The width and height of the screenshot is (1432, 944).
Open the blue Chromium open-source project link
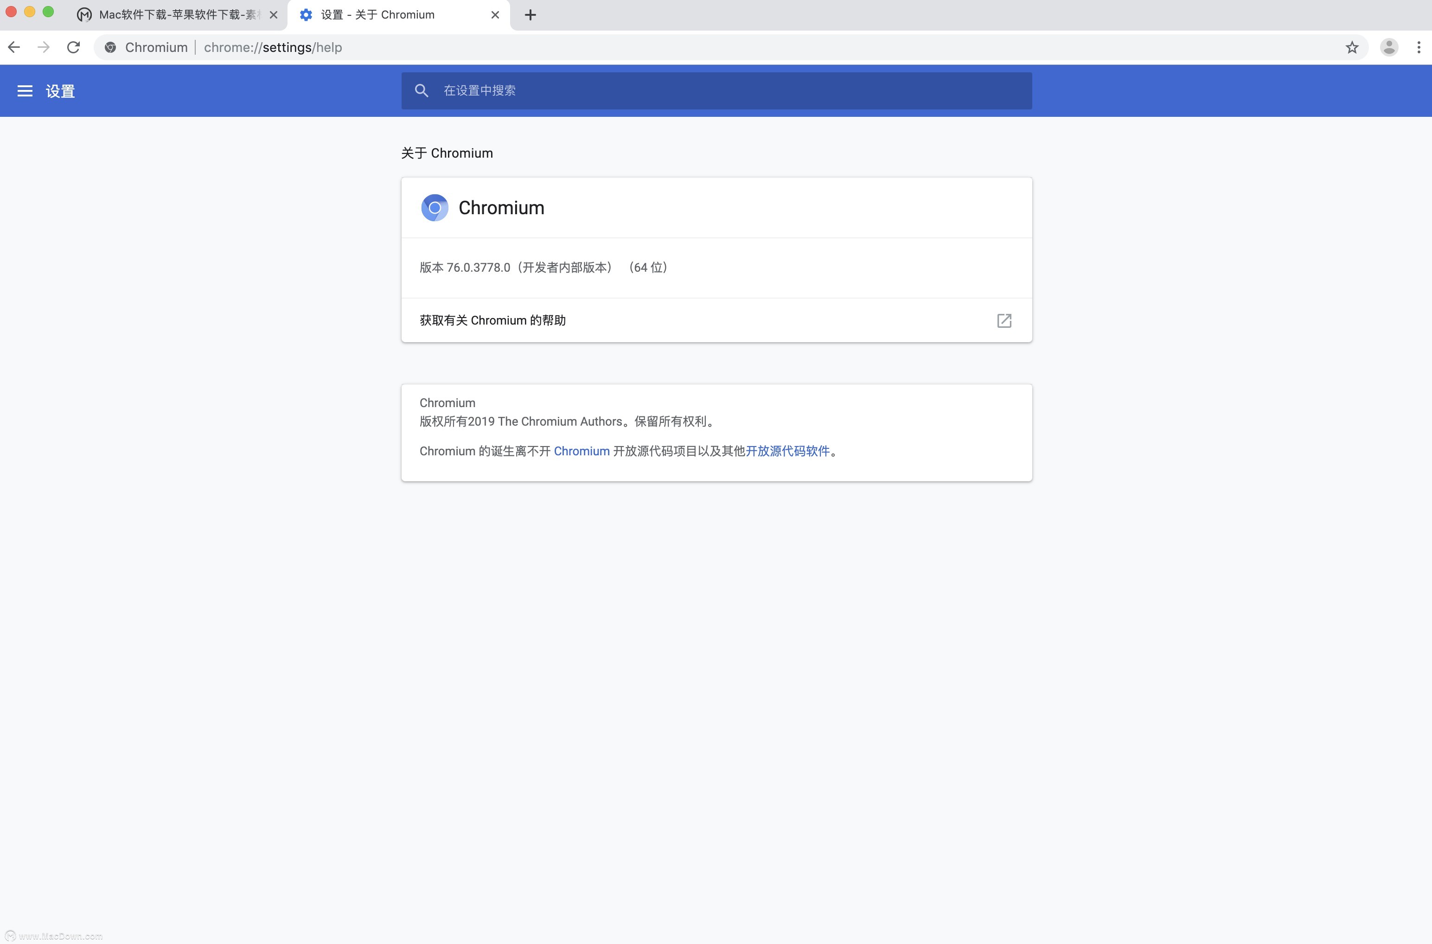[x=582, y=451]
